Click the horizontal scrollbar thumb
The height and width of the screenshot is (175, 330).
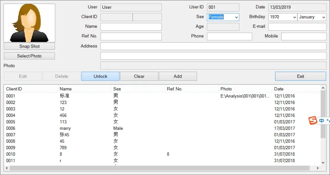160,168
